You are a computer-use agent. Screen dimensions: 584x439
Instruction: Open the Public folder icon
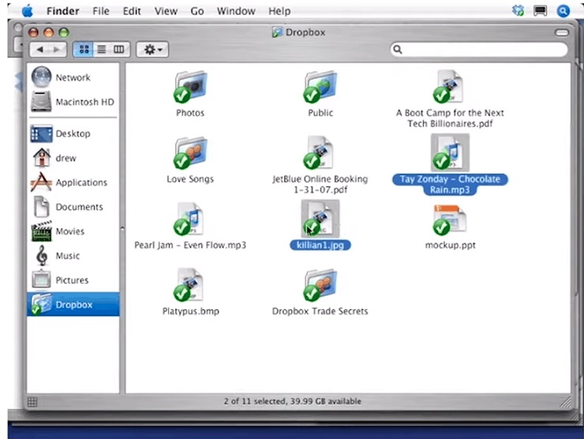click(320, 87)
